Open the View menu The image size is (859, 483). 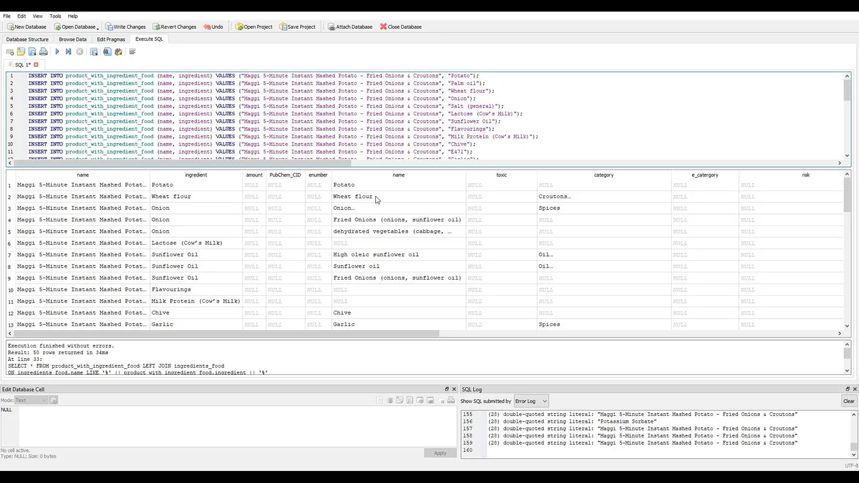pos(38,16)
